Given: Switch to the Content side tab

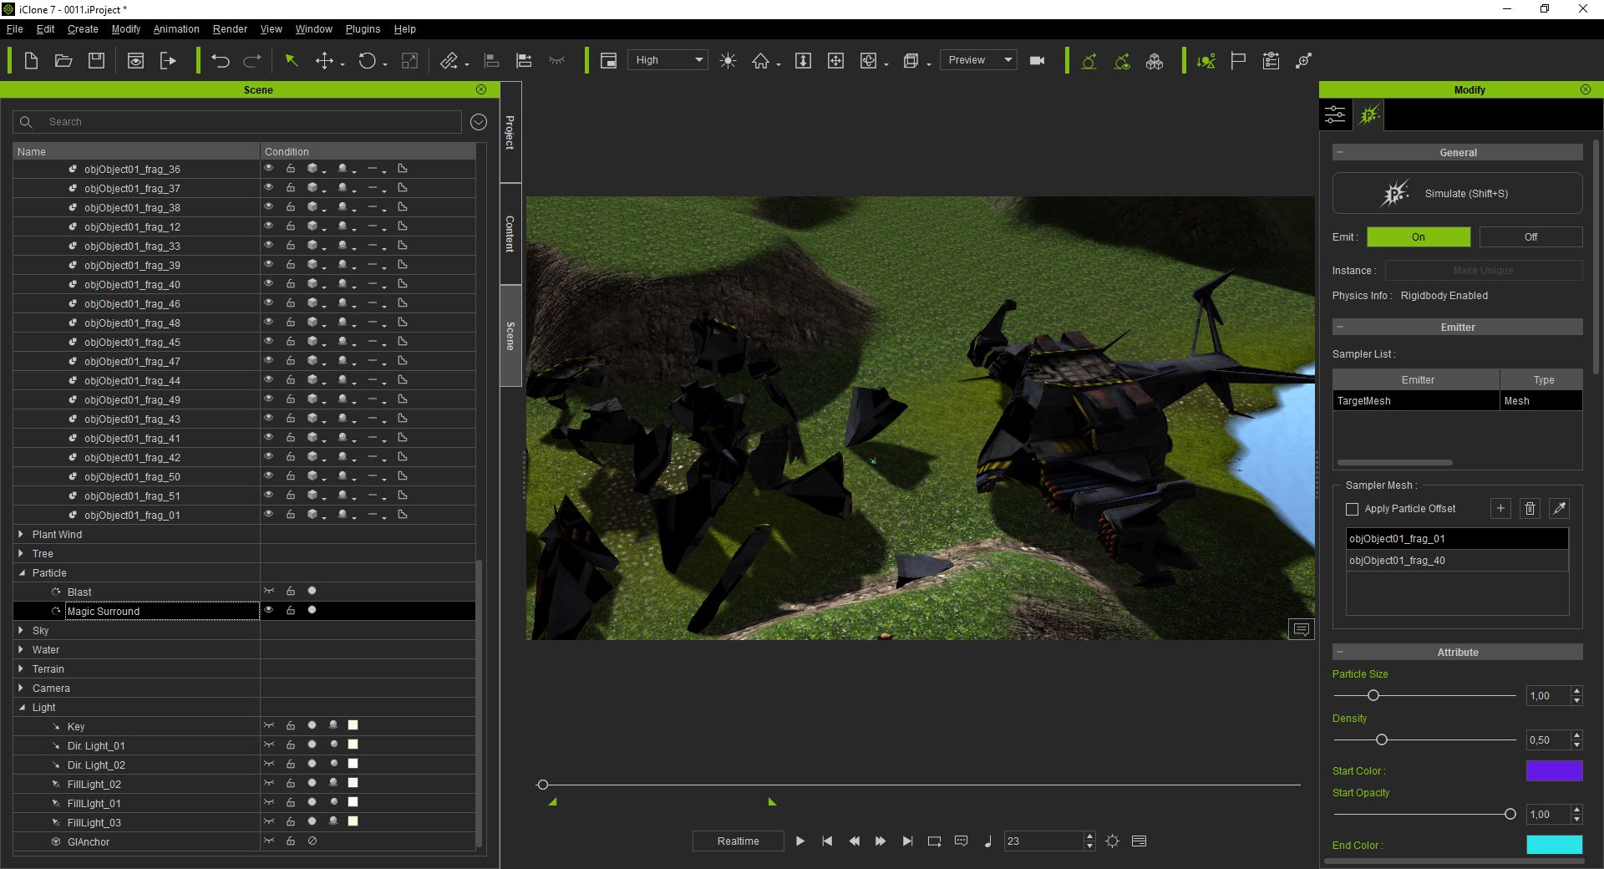Looking at the screenshot, I should coord(510,234).
